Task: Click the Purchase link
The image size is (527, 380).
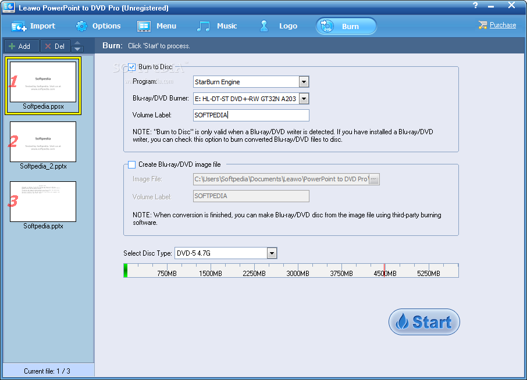Action: (503, 25)
